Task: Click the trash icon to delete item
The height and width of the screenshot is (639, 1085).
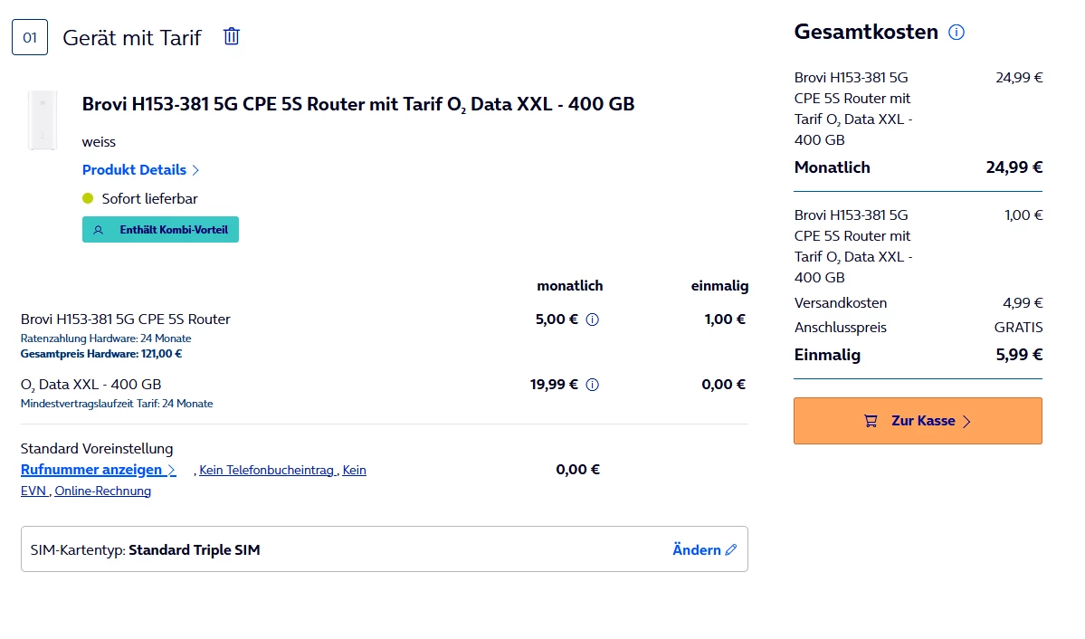Action: [x=232, y=36]
